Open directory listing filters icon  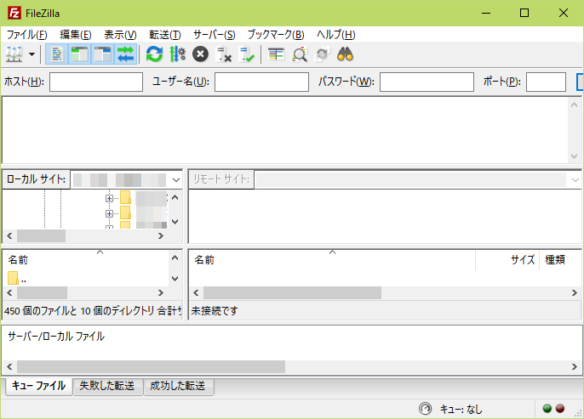click(x=276, y=54)
